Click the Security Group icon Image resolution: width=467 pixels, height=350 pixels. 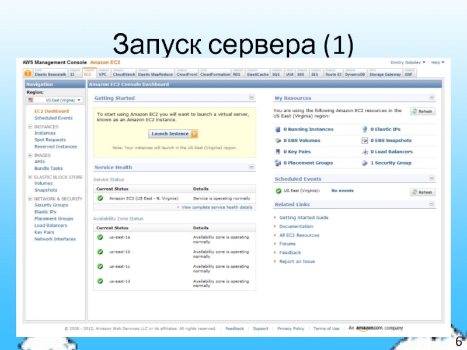pos(365,163)
